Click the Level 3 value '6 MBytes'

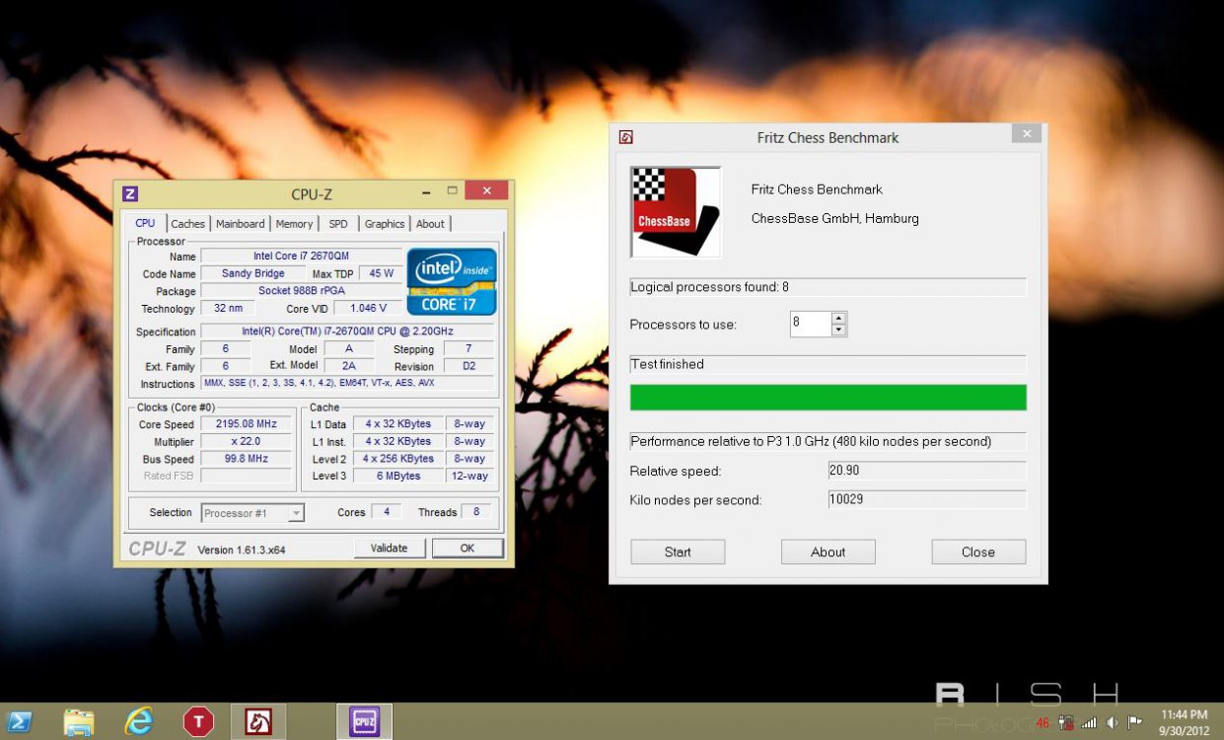point(398,476)
